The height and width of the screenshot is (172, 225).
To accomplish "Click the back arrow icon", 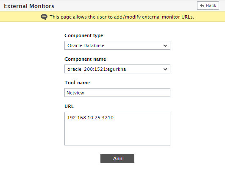I will click(x=202, y=5).
